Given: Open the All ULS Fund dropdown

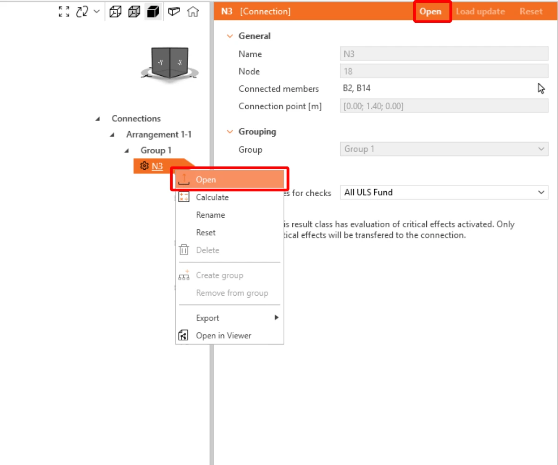Looking at the screenshot, I should [x=444, y=193].
